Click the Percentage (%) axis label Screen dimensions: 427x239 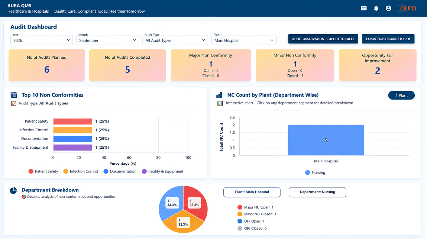pos(123,164)
